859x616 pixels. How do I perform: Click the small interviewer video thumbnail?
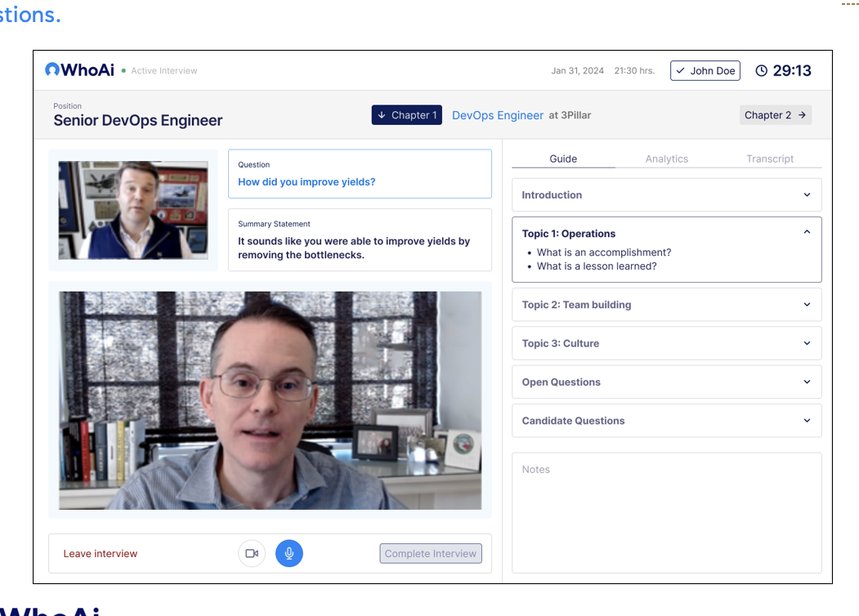pos(133,210)
